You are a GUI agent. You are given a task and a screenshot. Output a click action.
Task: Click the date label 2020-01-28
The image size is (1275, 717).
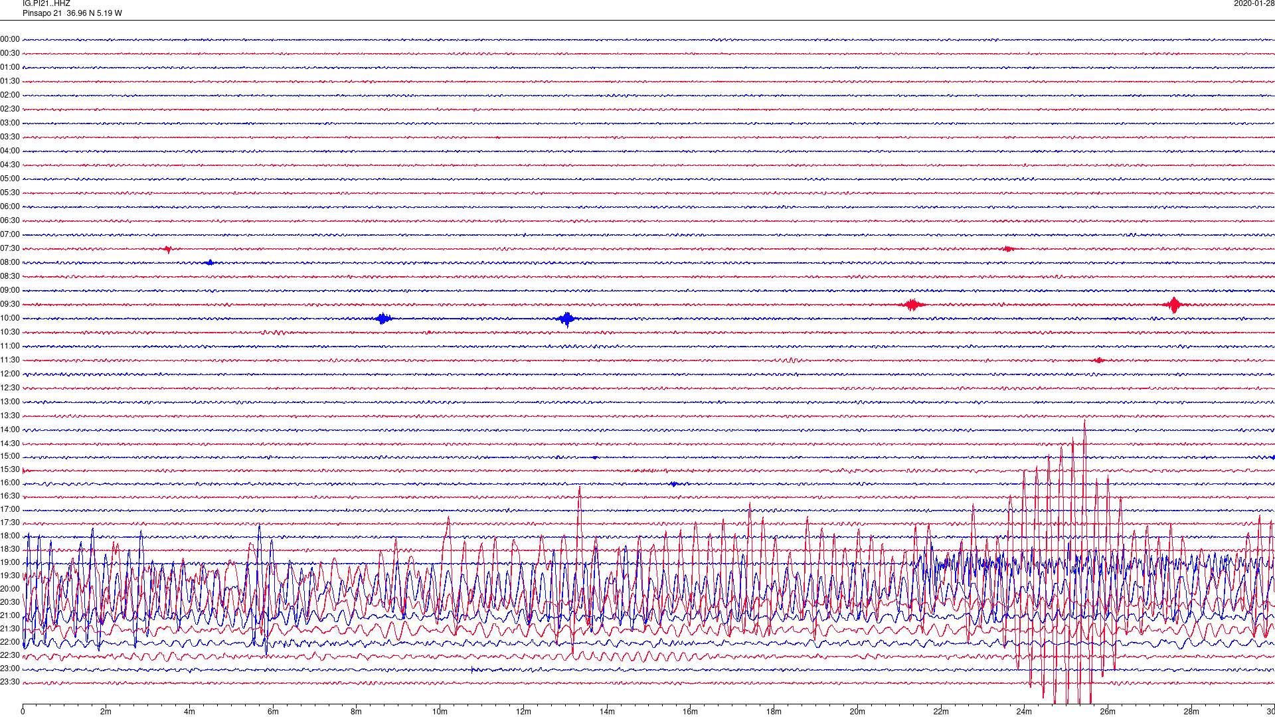(x=1254, y=4)
